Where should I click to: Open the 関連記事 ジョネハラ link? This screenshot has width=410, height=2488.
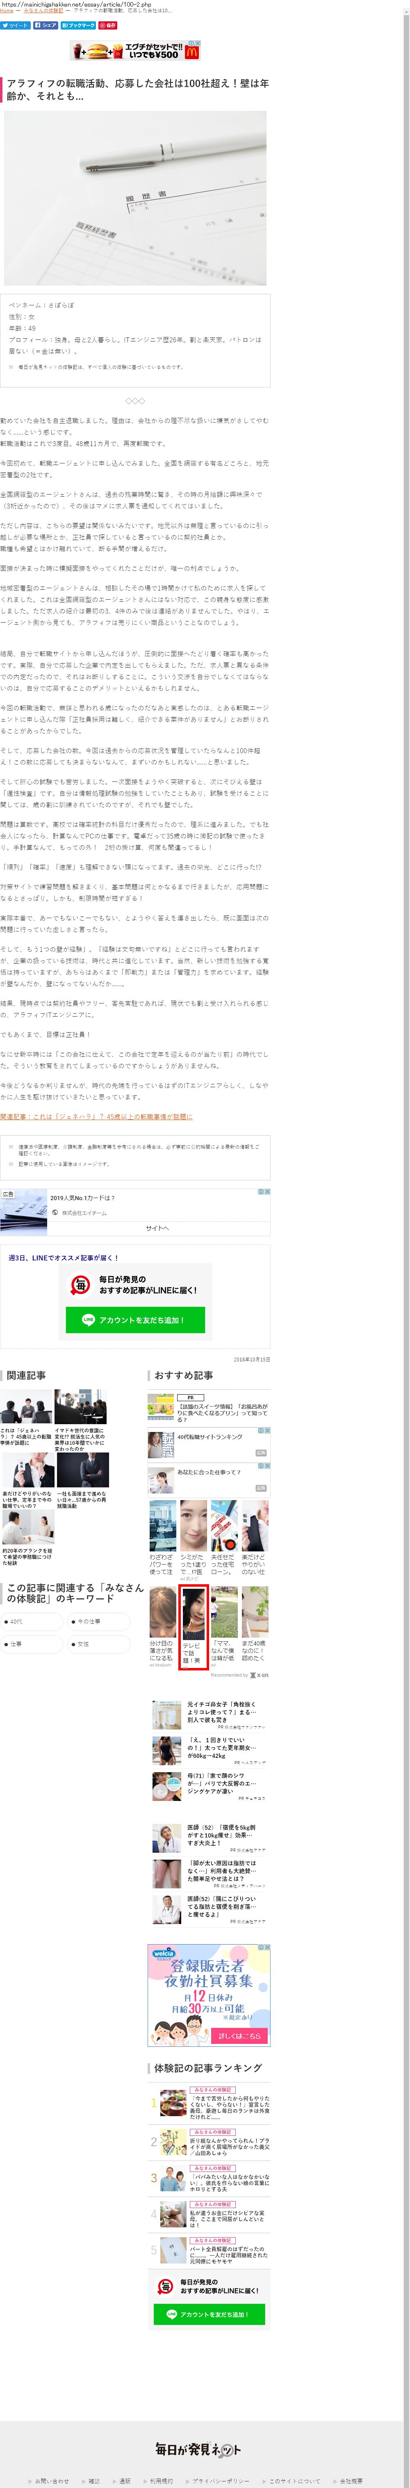pos(96,1116)
